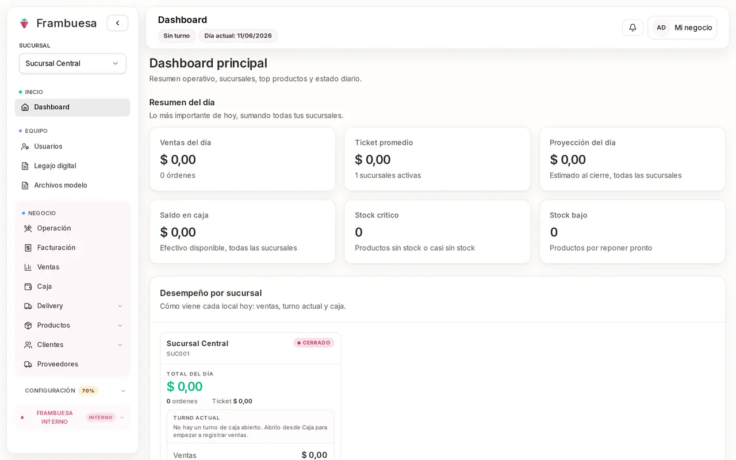Click the Saldo en caja card
736x460 pixels.
[x=243, y=232]
